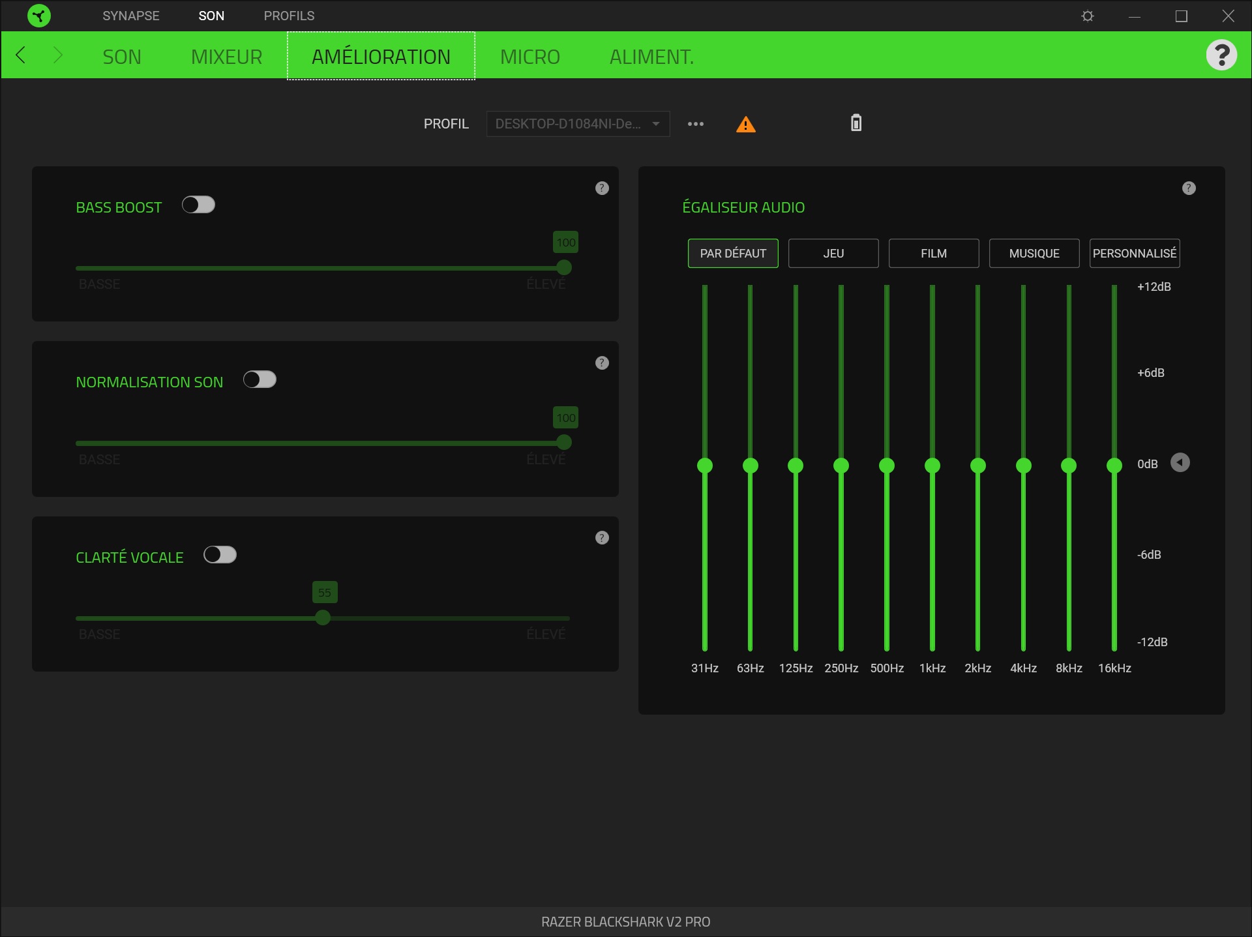Open the Bass Boost help tooltip icon
The width and height of the screenshot is (1252, 937).
[602, 188]
